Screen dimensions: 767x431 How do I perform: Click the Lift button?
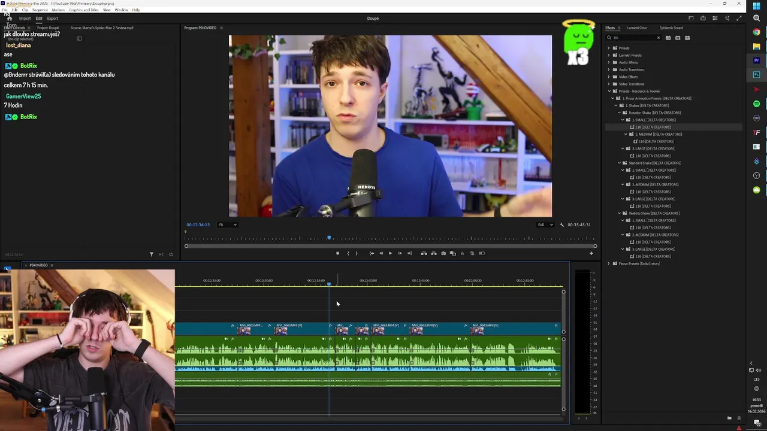click(x=424, y=253)
